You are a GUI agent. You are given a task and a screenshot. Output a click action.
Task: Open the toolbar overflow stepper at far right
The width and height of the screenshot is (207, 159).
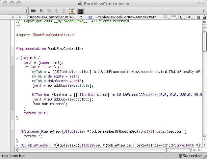pos(204,11)
